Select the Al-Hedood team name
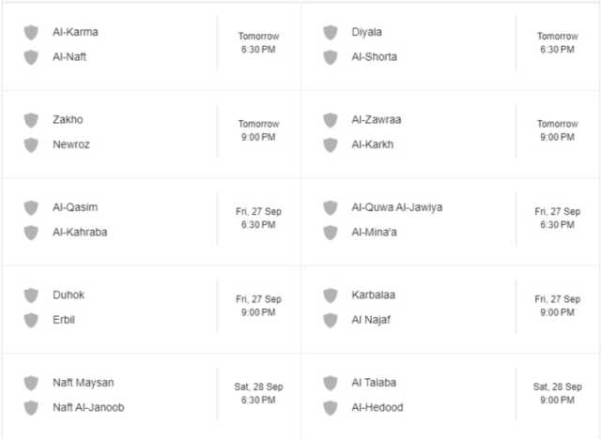The width and height of the screenshot is (601, 439). (x=378, y=407)
